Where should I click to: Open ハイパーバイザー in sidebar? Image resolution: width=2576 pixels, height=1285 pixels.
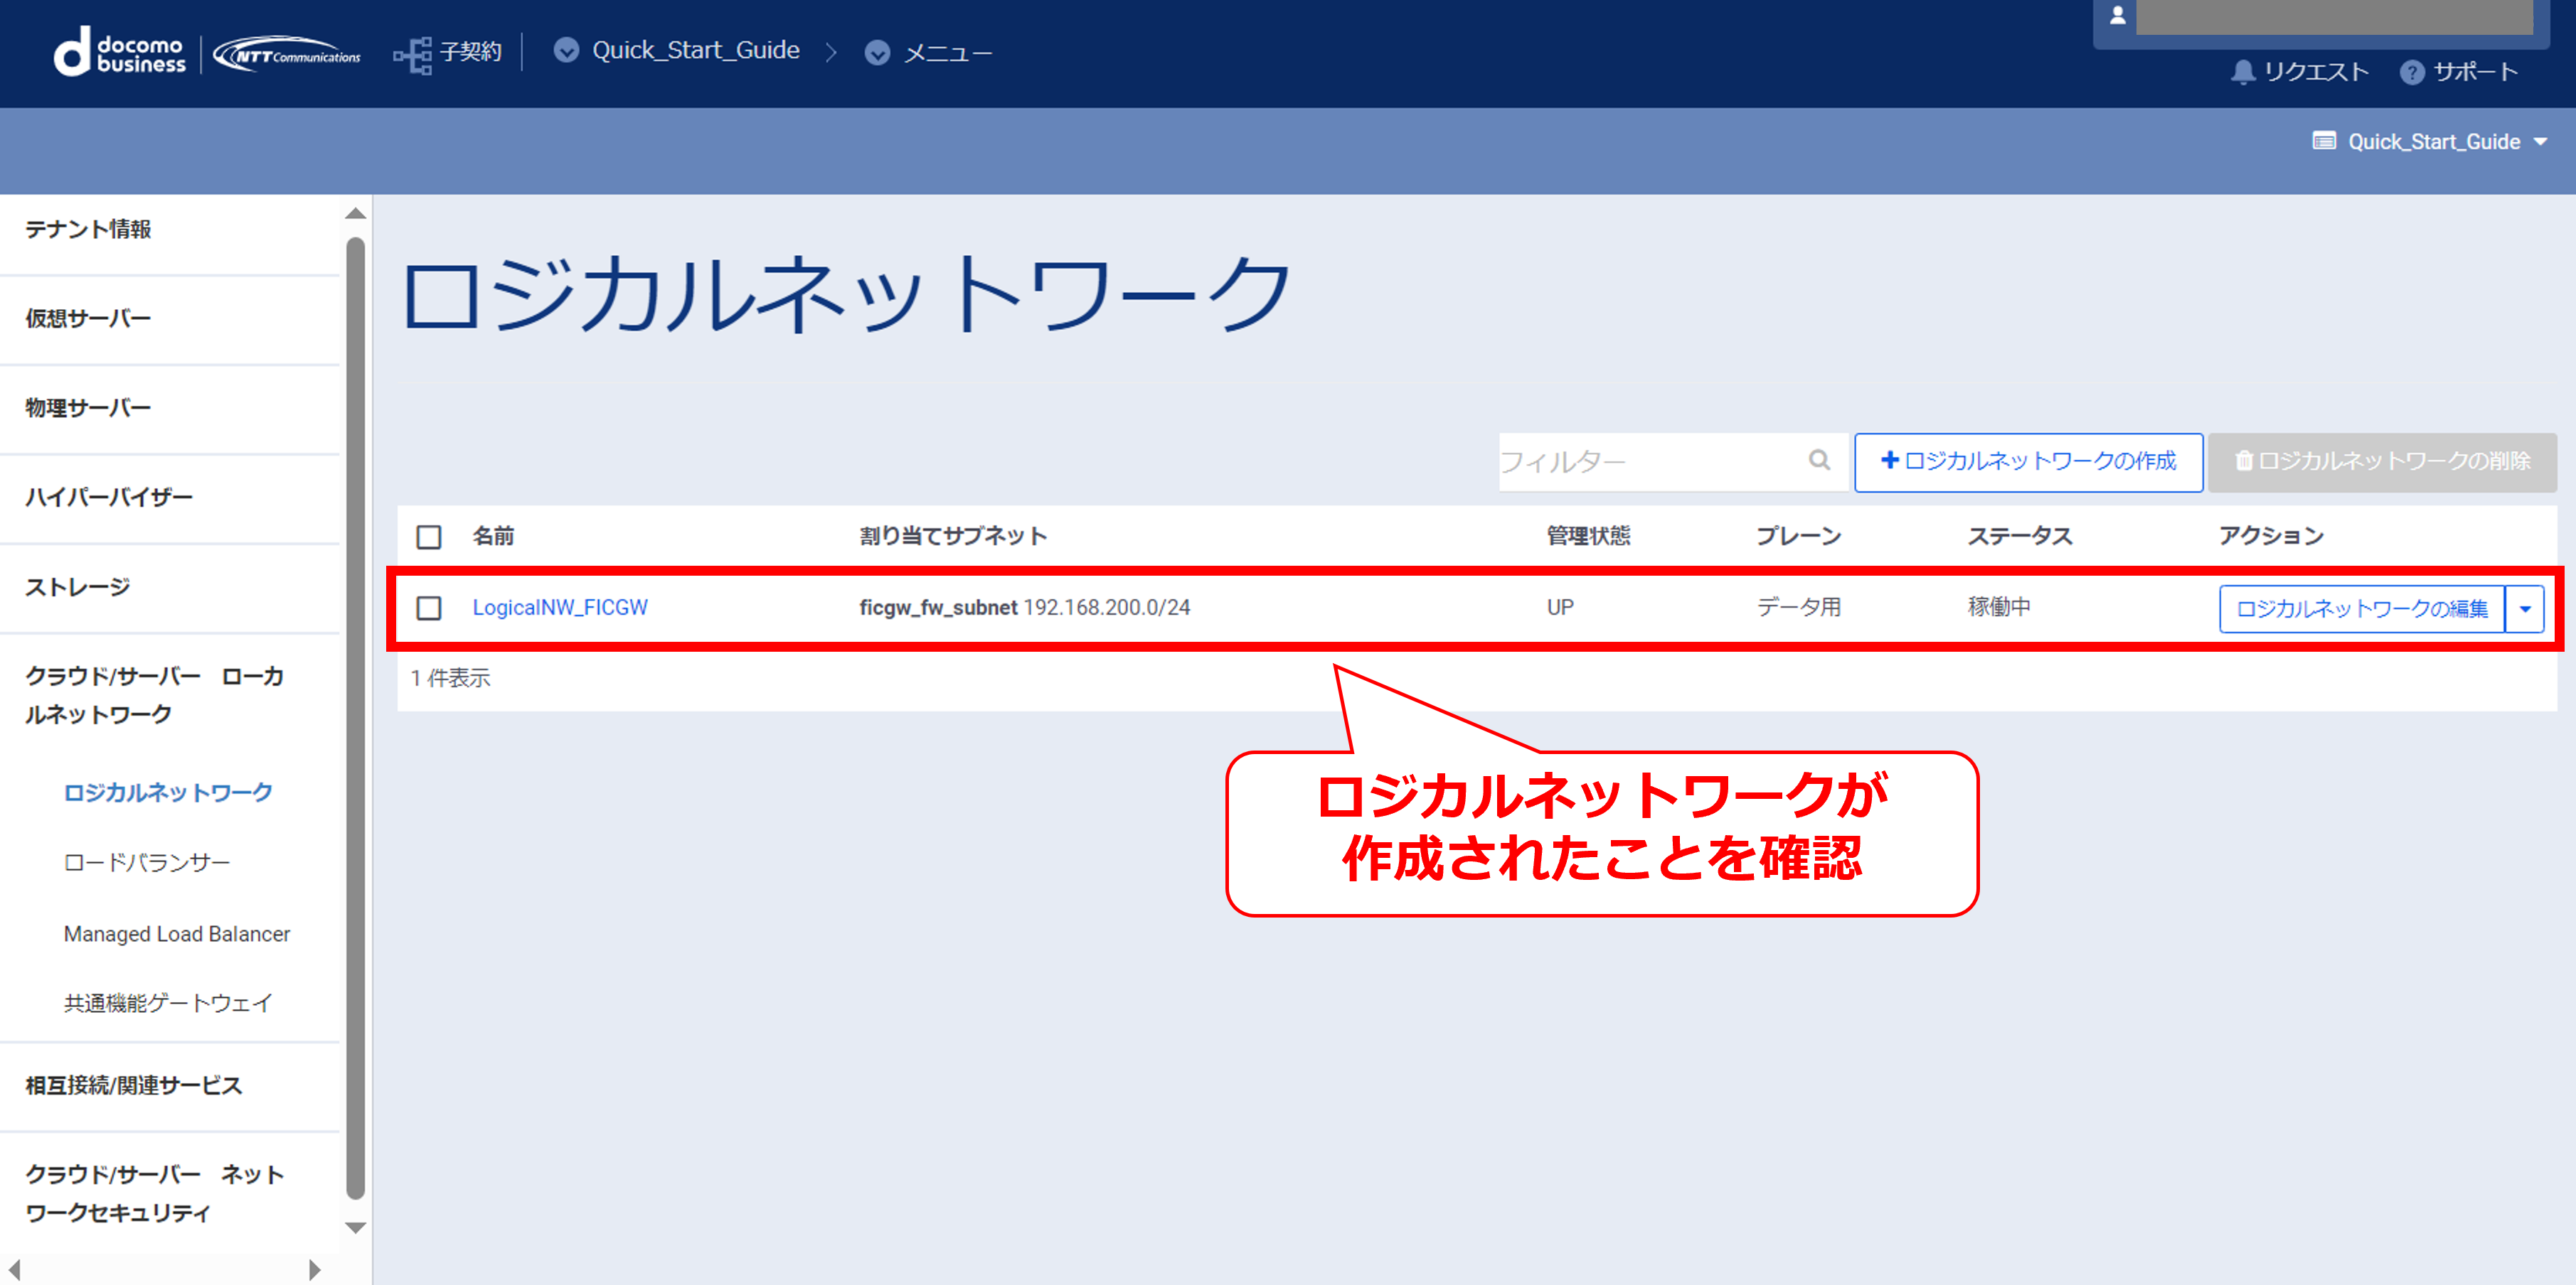click(x=108, y=497)
